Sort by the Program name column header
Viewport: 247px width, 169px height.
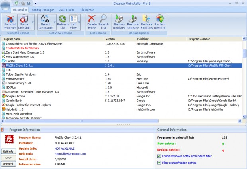coord(52,39)
